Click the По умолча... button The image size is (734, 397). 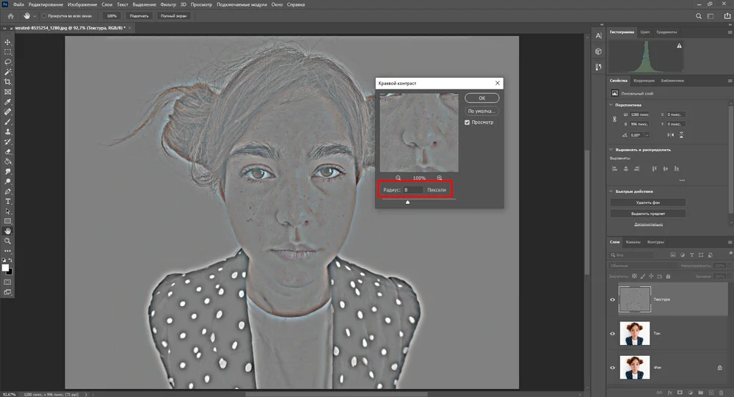click(482, 111)
